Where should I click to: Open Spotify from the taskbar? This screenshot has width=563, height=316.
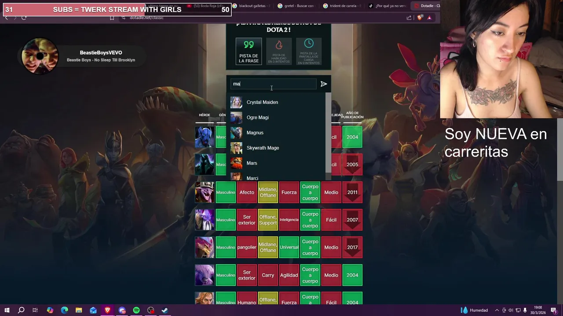[x=136, y=310]
